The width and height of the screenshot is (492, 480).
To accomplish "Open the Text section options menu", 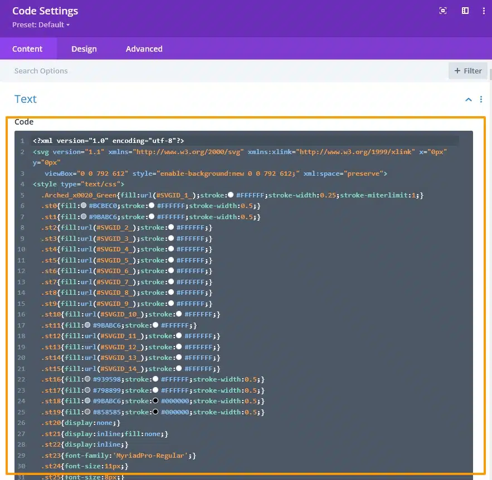I will (x=481, y=100).
